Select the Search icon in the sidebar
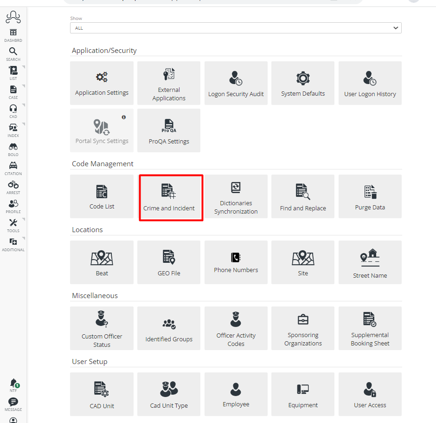Image resolution: width=436 pixels, height=423 pixels. click(13, 52)
